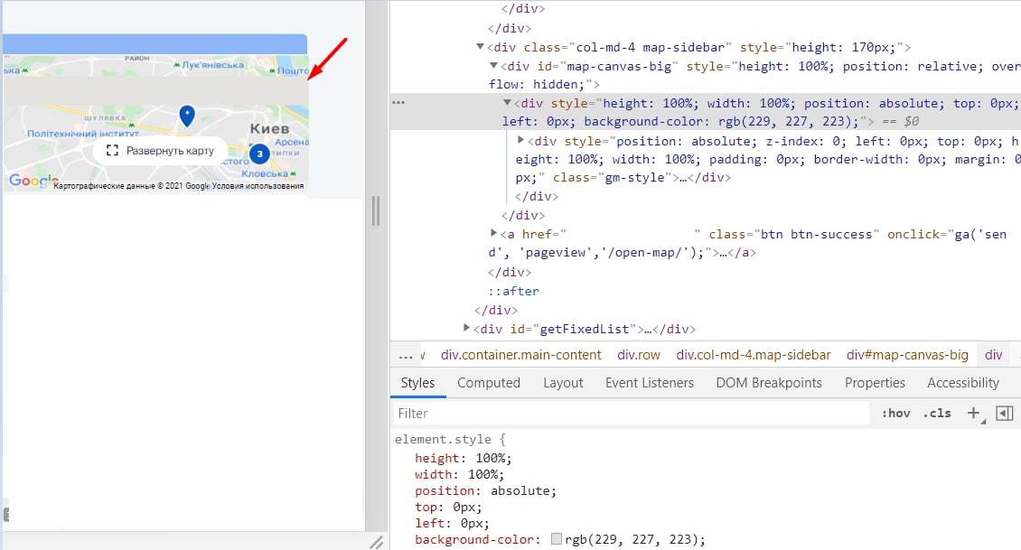
Task: Switch to the DOM Breakpoints tab
Action: click(x=769, y=383)
